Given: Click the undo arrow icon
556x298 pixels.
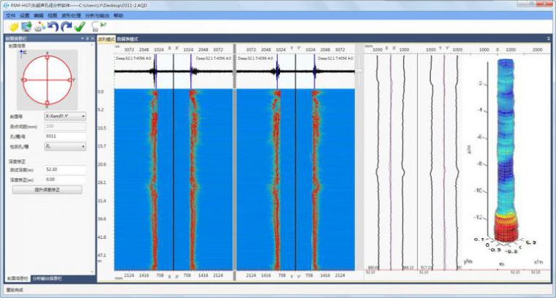Looking at the screenshot, I should [x=53, y=27].
